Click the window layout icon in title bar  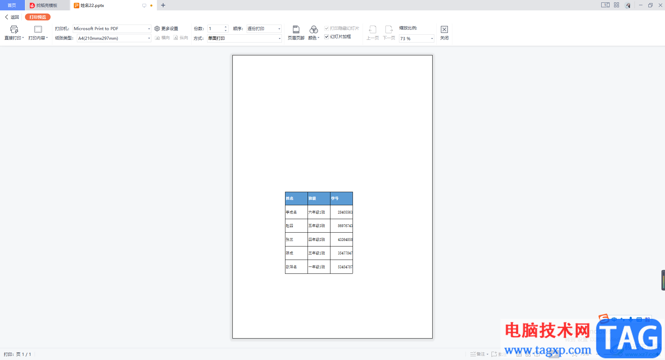(605, 5)
